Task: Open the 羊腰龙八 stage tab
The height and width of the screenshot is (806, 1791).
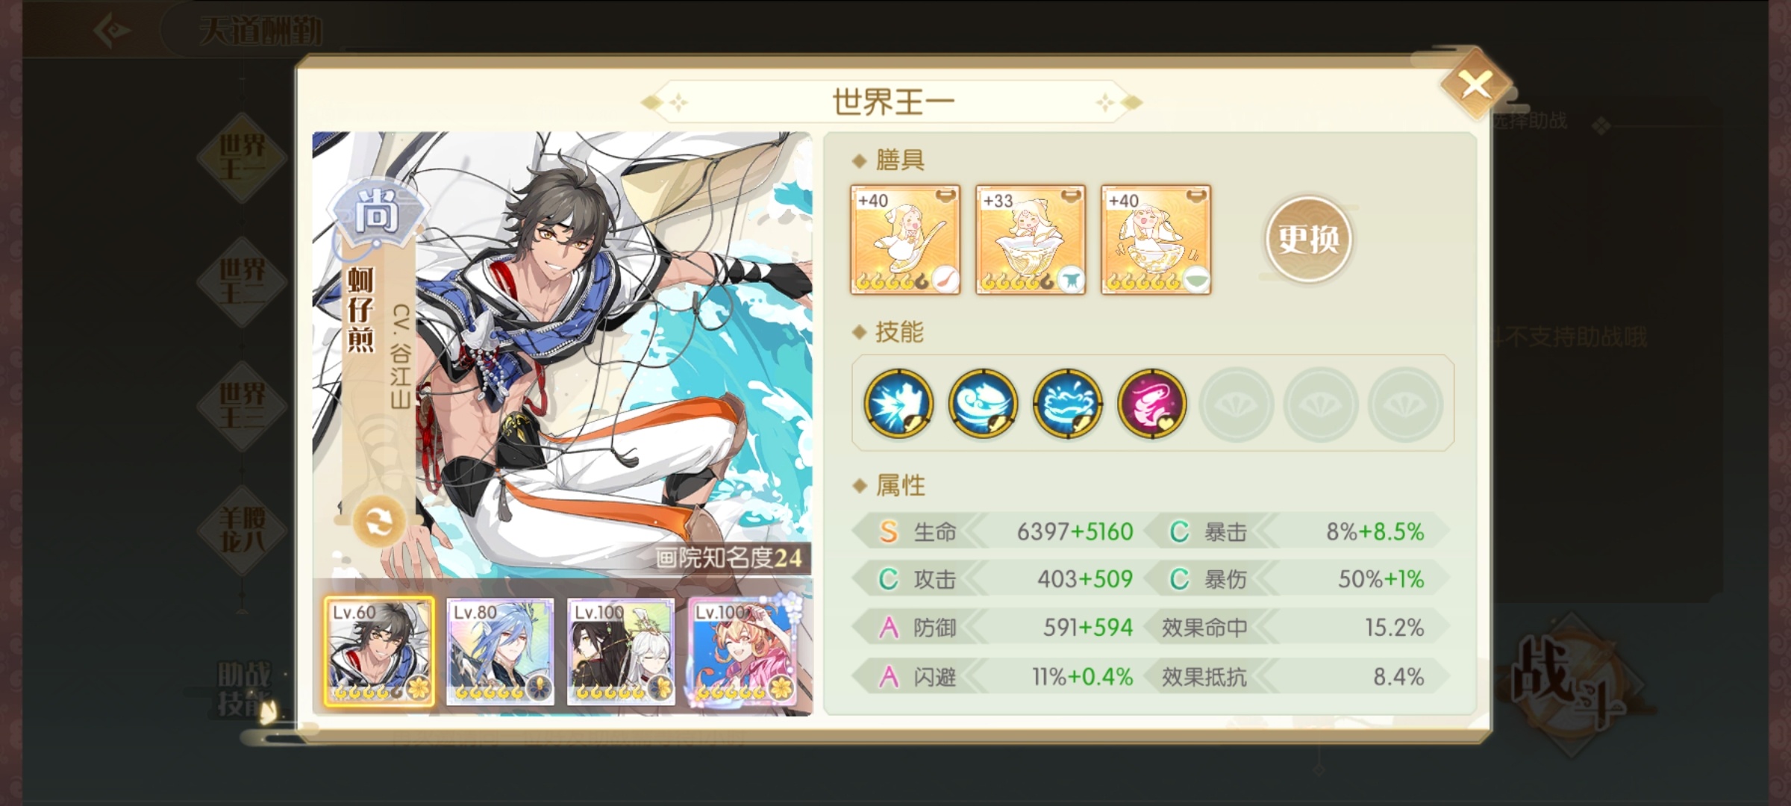Action: click(242, 530)
